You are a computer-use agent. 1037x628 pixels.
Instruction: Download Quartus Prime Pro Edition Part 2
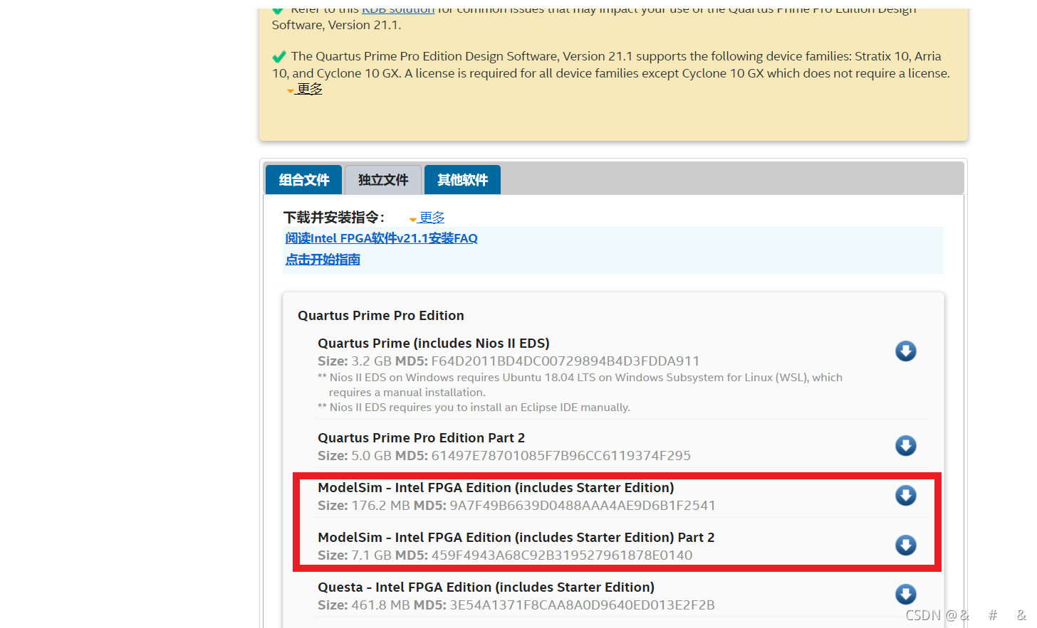pyautogui.click(x=905, y=446)
